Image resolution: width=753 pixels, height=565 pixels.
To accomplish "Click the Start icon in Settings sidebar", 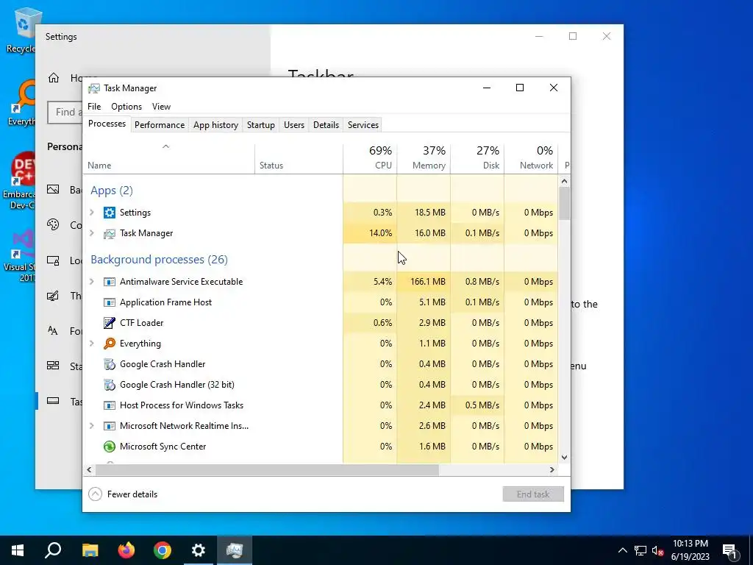I will [x=53, y=366].
